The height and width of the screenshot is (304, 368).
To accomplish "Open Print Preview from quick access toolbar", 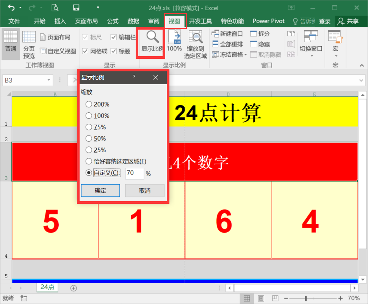I will point(55,8).
